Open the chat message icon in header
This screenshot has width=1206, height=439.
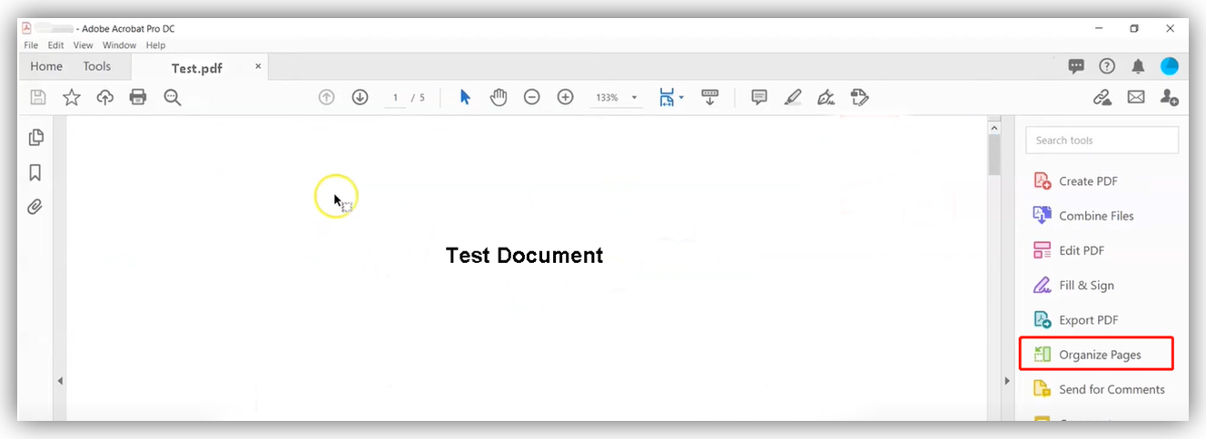coord(1076,66)
